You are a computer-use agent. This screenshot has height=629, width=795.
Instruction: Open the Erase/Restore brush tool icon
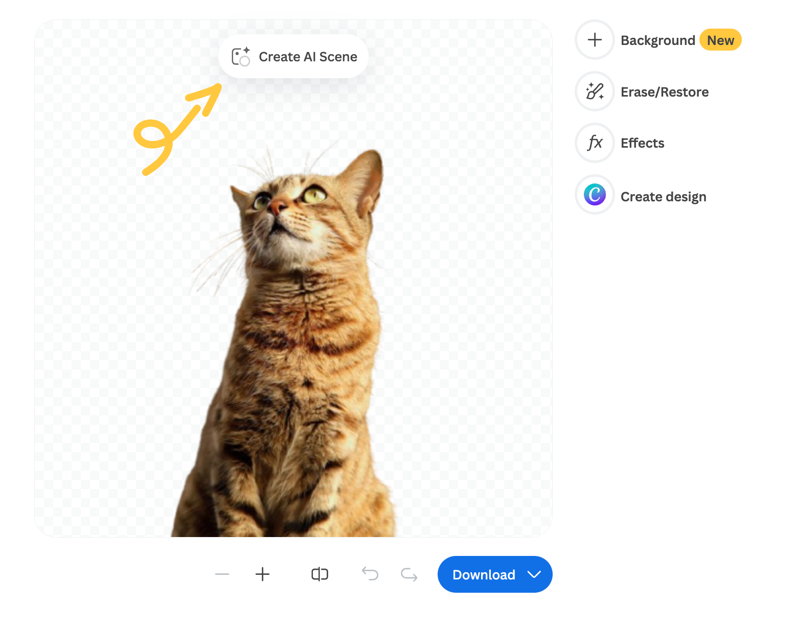595,91
